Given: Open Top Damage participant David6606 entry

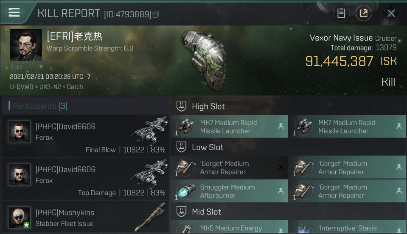Looking at the screenshot, I should point(85,178).
